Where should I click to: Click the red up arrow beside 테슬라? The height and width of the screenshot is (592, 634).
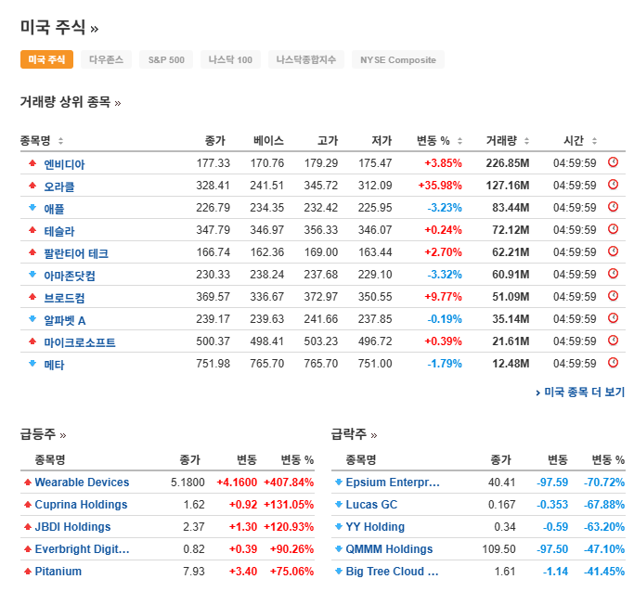(32, 229)
